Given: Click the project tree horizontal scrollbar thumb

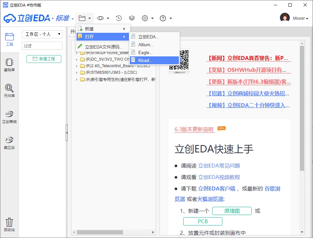Looking at the screenshot, I should point(100,232).
